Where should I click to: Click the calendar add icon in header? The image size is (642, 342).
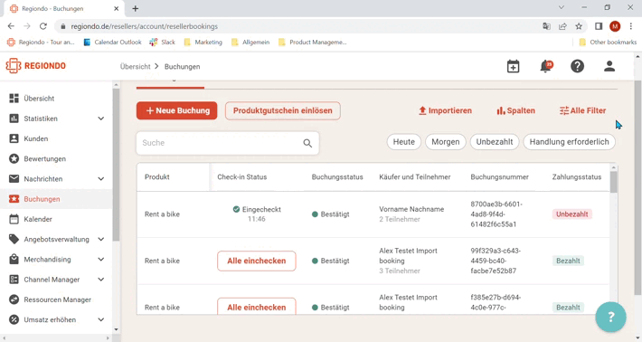tap(513, 66)
